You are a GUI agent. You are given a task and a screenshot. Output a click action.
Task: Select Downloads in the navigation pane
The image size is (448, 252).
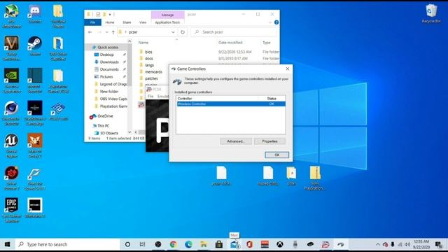coord(109,62)
